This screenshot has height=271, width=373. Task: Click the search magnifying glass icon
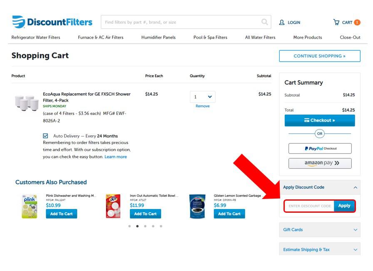264,22
